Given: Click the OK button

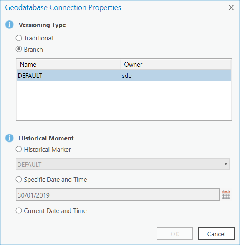Looking at the screenshot, I should 174,234.
